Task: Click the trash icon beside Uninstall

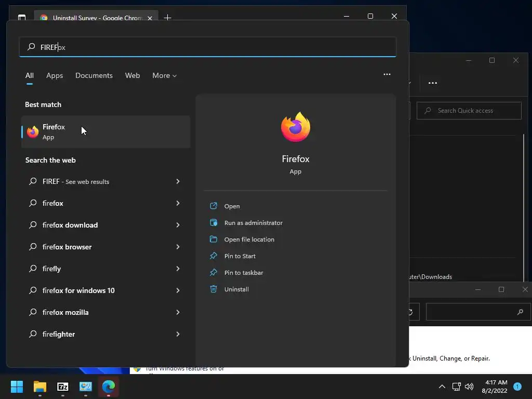Action: click(x=214, y=289)
